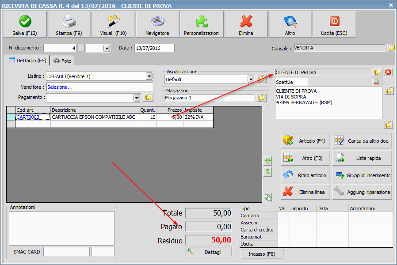Click the Spett.le title field
The image size is (397, 265).
click(x=291, y=82)
